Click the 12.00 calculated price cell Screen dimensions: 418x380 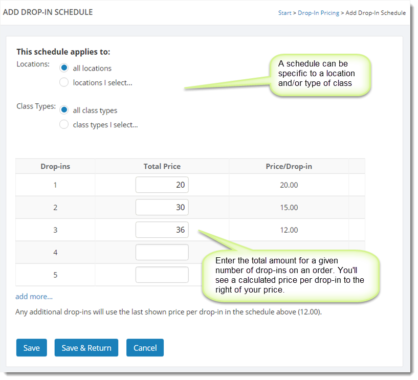click(289, 230)
